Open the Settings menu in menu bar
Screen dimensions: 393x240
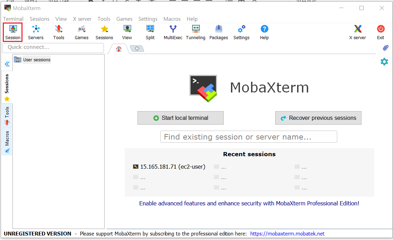148,19
